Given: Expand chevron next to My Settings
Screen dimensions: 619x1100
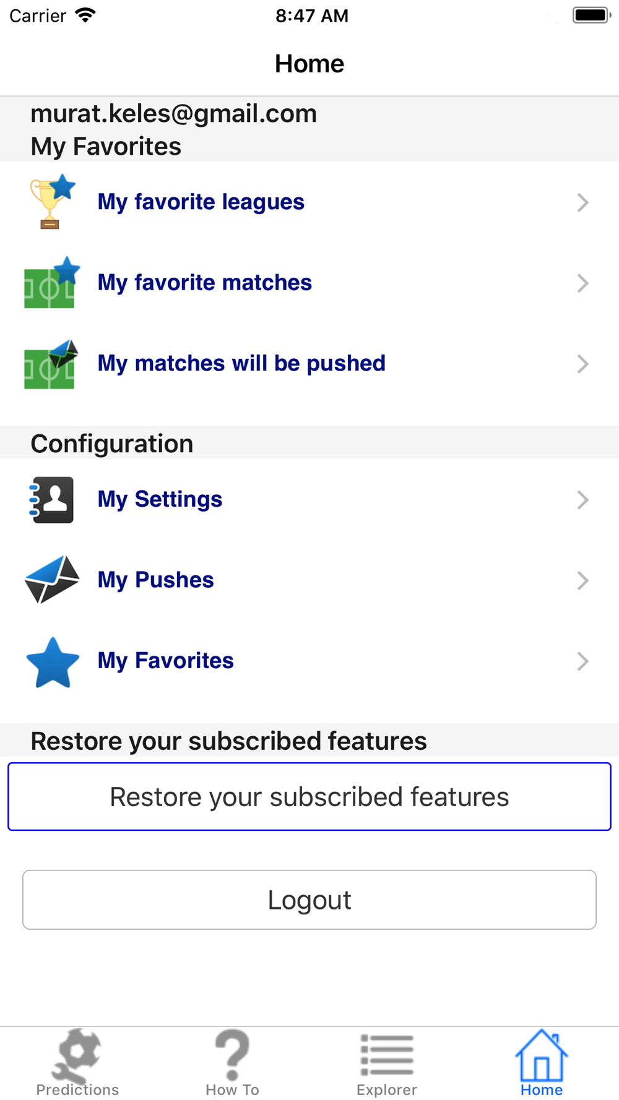Looking at the screenshot, I should (582, 500).
